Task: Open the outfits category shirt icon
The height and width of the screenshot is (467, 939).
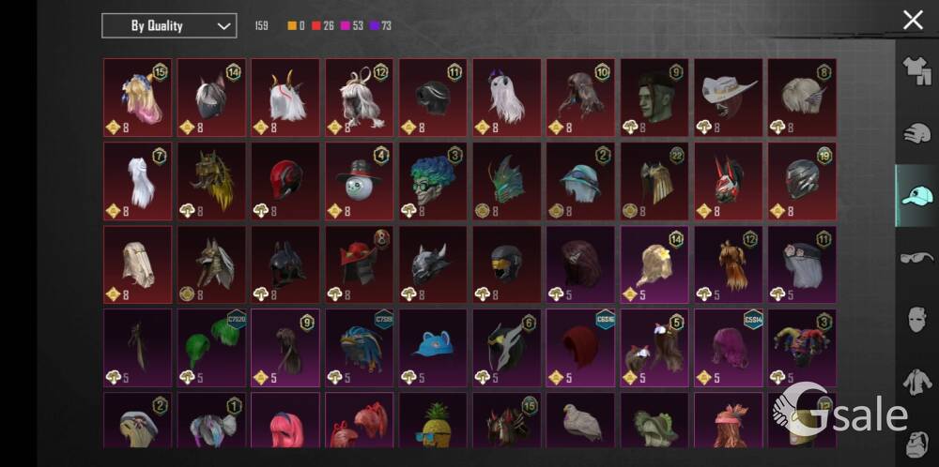Action: pyautogui.click(x=917, y=70)
